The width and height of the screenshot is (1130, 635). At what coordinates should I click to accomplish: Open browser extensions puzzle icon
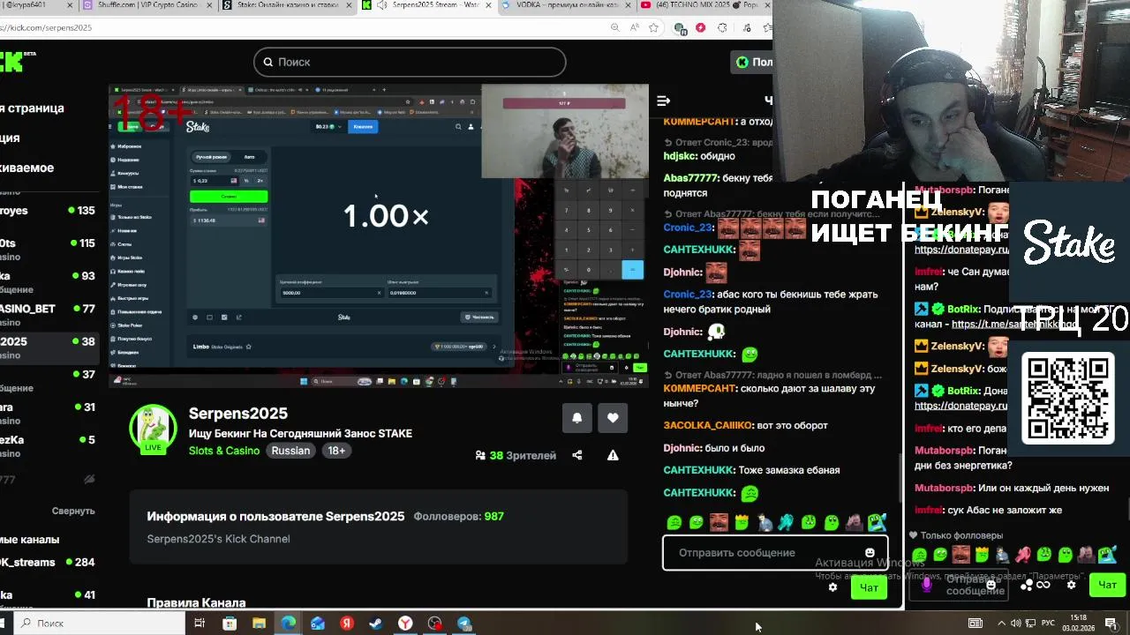click(x=722, y=27)
